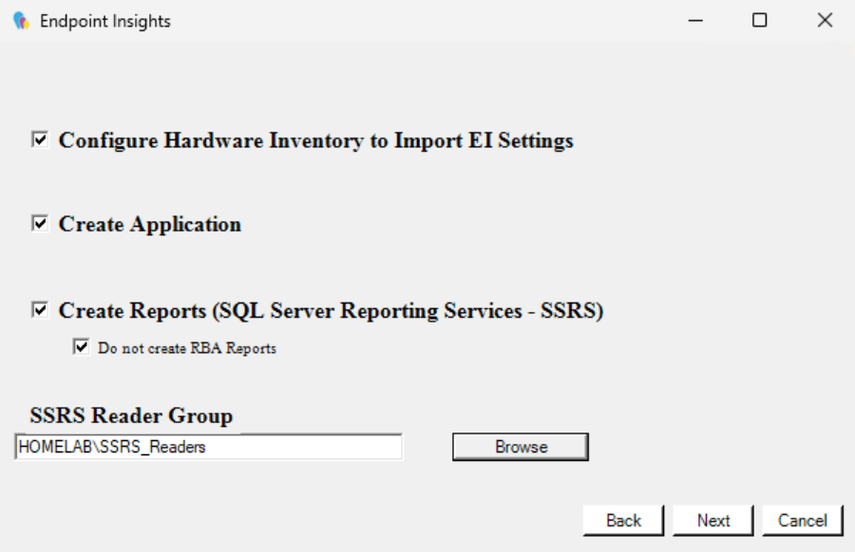Cancel the Endpoint Insights setup
This screenshot has width=855, height=552.
[803, 520]
